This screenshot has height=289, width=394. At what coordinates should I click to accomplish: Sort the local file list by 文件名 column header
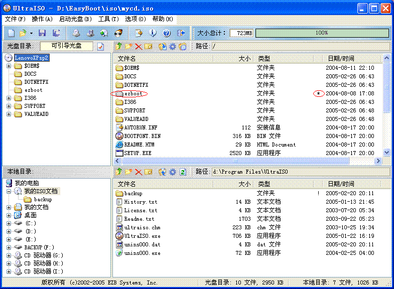(x=163, y=184)
